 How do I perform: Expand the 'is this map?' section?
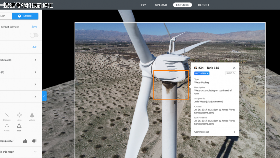click(35, 152)
